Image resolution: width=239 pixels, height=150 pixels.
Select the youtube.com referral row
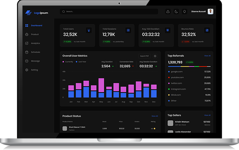(x=189, y=77)
